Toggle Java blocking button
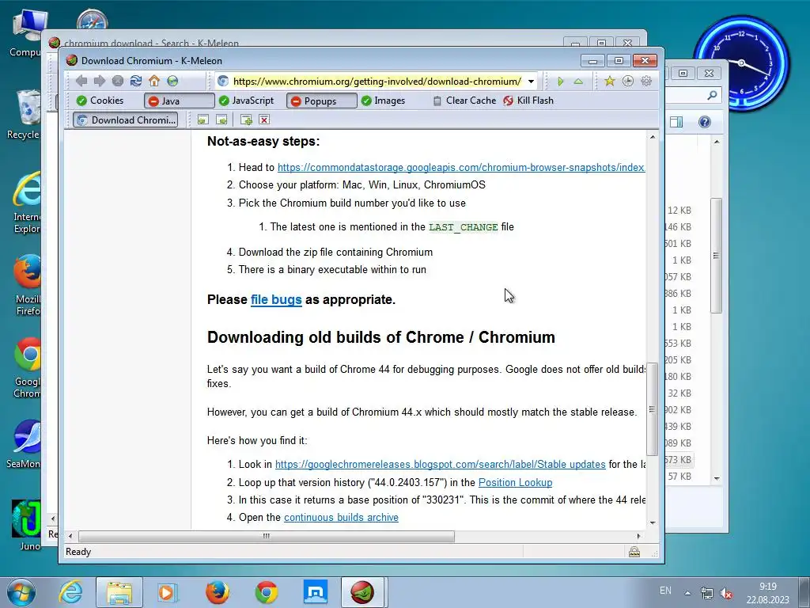The image size is (810, 608). pyautogui.click(x=179, y=101)
